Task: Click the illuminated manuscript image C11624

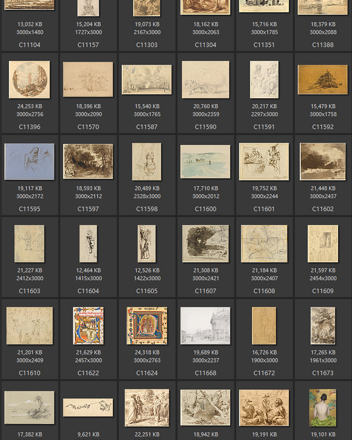Action: (147, 326)
